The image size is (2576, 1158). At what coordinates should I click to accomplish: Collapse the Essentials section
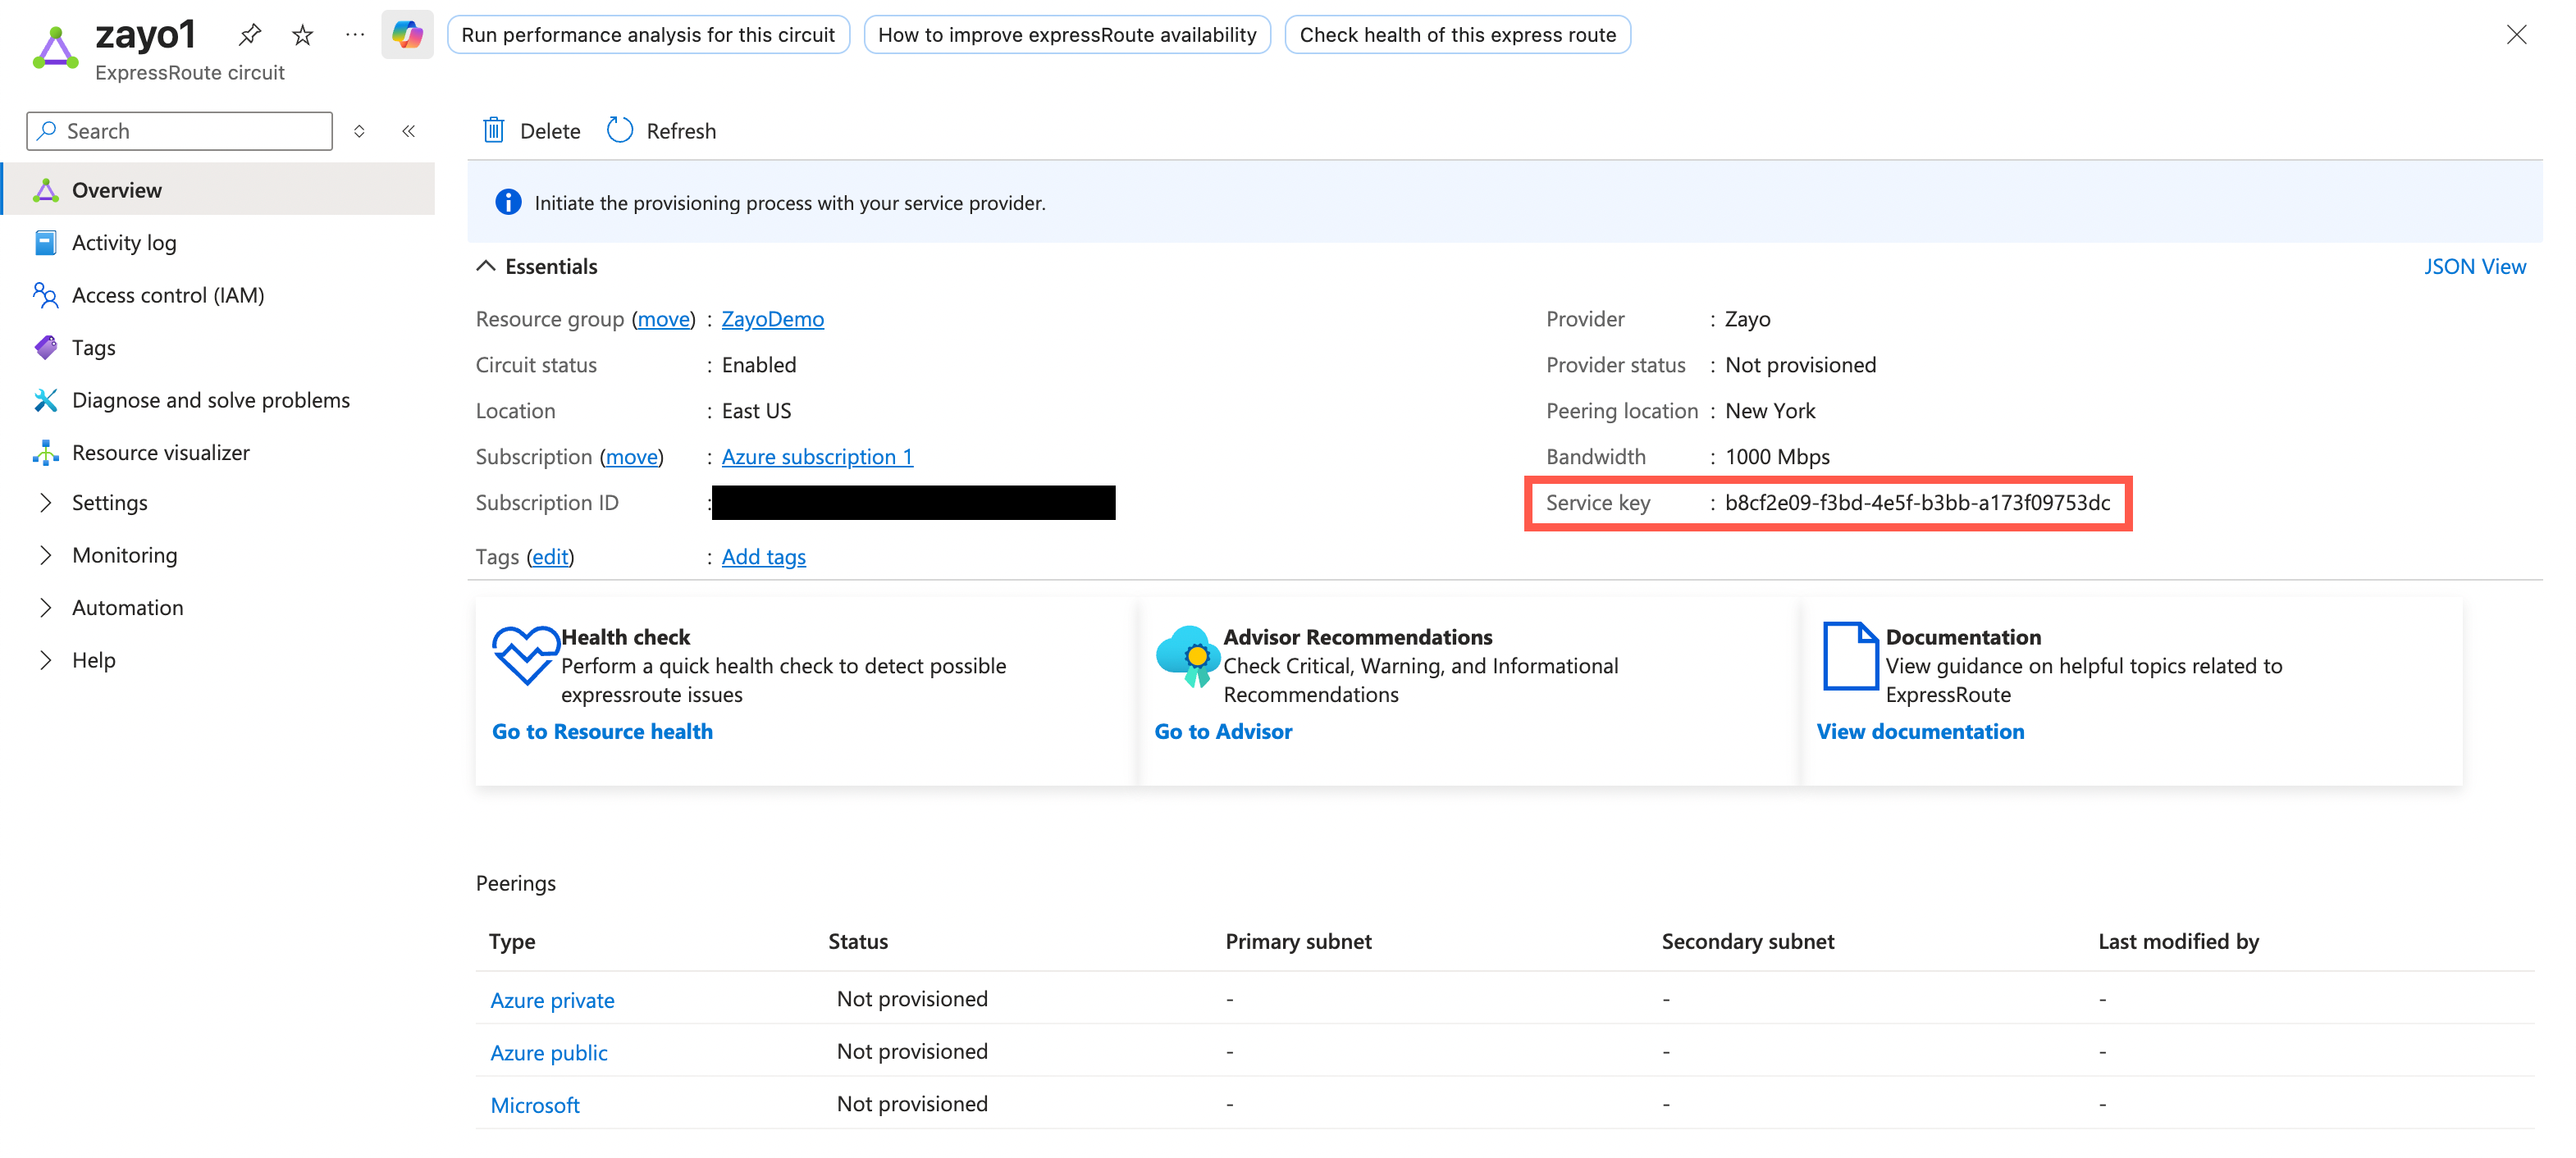coord(486,266)
